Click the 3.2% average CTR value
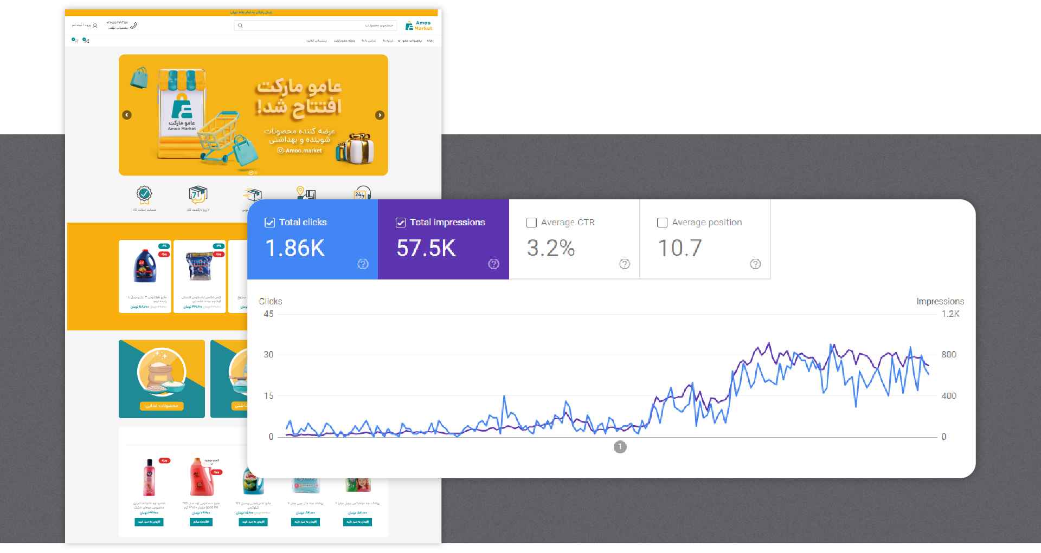Viewport: 1041px width, 553px height. click(551, 248)
